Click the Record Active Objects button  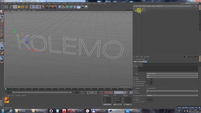[x=106, y=93]
